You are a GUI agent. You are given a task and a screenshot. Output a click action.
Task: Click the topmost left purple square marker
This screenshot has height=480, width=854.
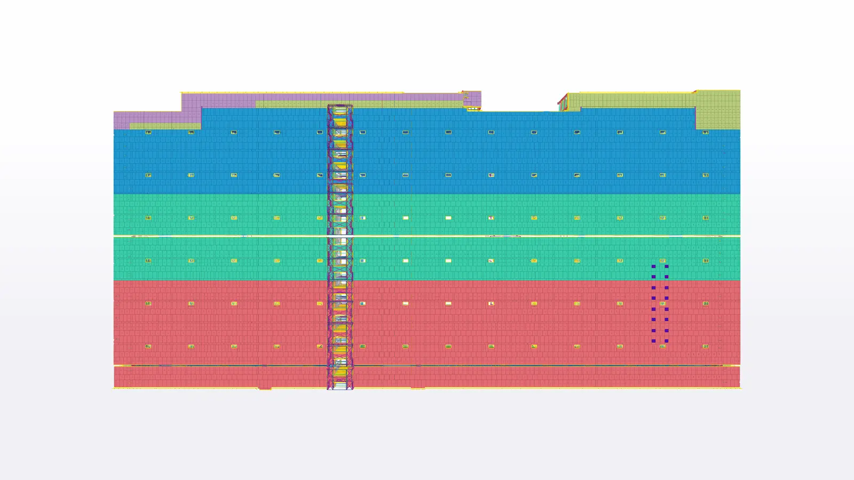[653, 266]
